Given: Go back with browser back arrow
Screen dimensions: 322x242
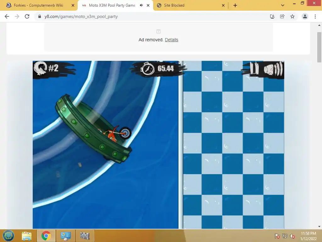Looking at the screenshot, I should [7, 16].
